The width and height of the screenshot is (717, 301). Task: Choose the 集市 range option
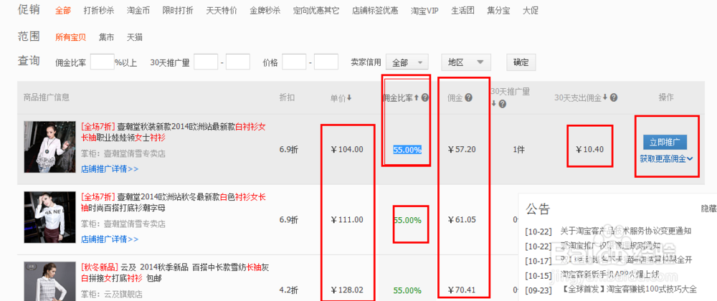pyautogui.click(x=106, y=37)
